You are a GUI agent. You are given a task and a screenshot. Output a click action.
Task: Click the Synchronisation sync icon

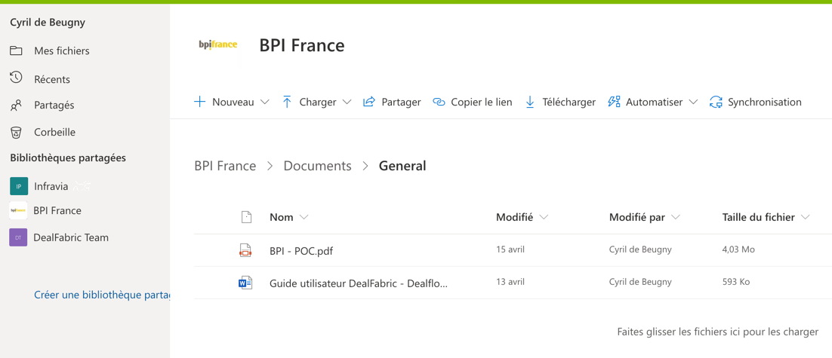716,103
